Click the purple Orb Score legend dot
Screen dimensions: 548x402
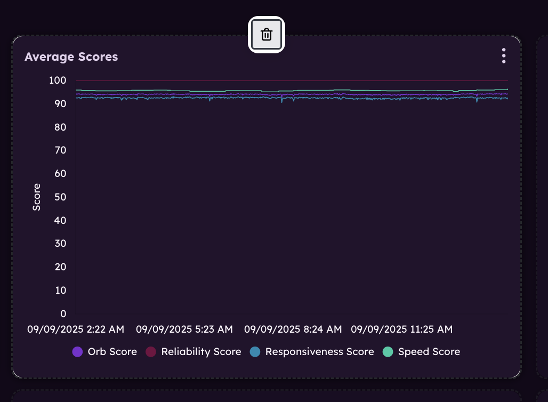(x=77, y=352)
